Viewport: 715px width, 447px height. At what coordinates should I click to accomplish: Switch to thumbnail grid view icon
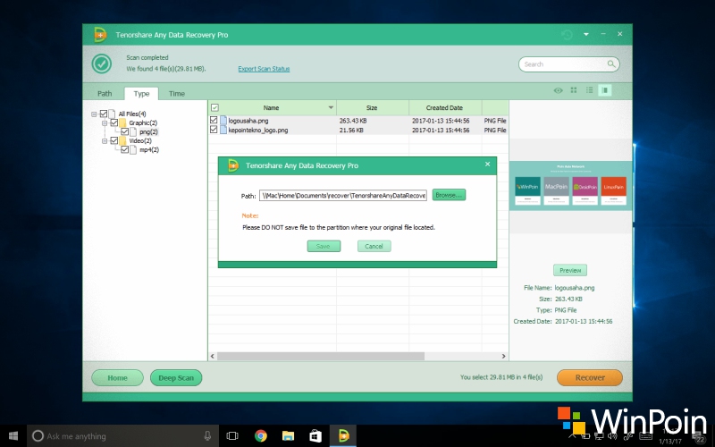pyautogui.click(x=574, y=90)
